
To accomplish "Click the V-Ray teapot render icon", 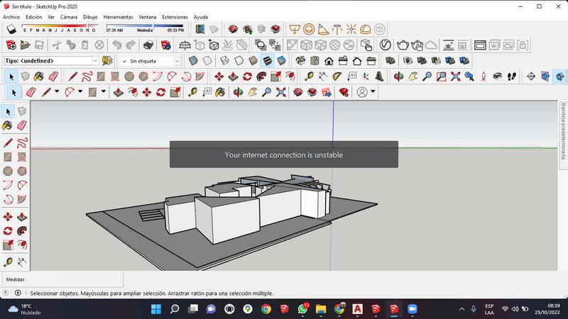I will (x=403, y=45).
